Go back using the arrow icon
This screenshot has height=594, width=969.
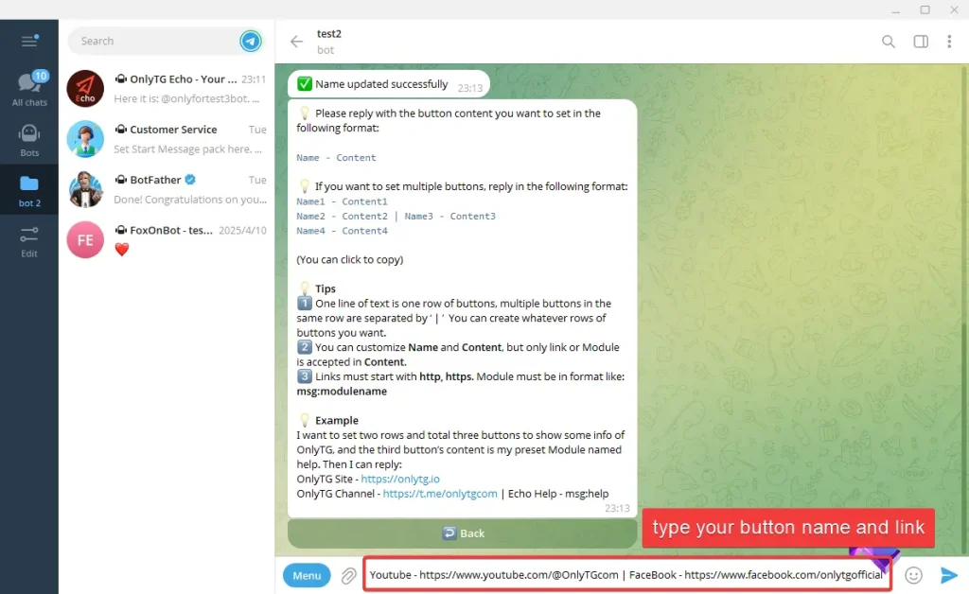click(296, 42)
